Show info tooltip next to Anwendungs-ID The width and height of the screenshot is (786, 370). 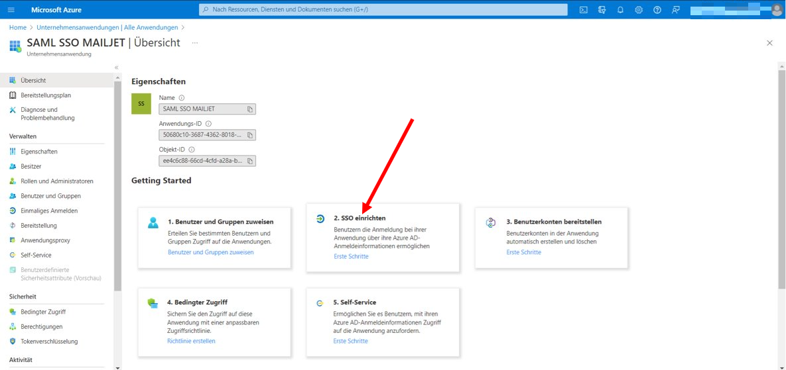[208, 124]
